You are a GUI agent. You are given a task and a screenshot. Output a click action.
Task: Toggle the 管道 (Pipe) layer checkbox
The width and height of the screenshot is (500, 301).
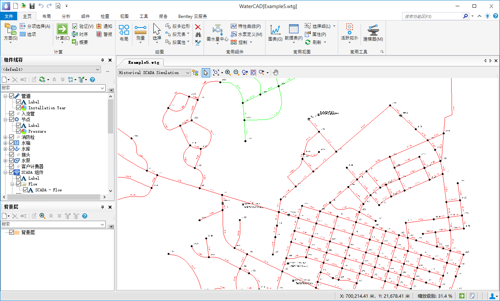(12, 96)
